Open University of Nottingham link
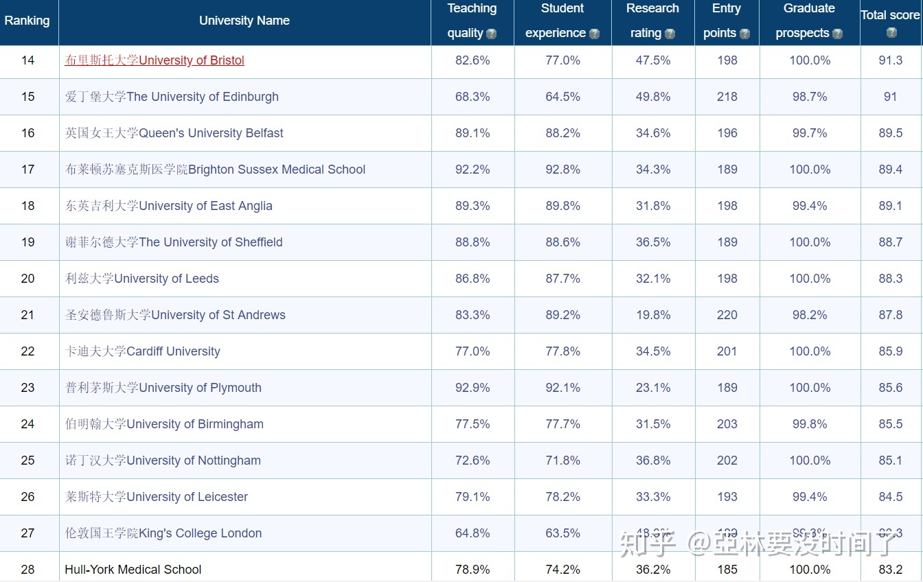Screen dimensions: 923x582 (163, 461)
